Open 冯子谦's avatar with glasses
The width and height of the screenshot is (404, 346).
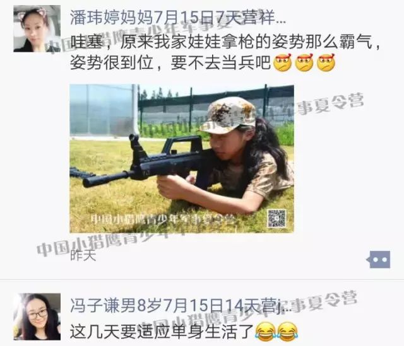tap(37, 316)
